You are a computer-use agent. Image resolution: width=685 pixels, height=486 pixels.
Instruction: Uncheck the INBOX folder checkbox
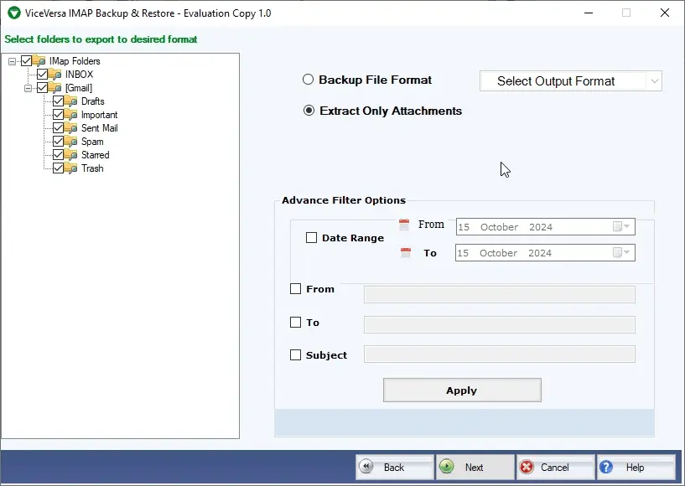(43, 75)
